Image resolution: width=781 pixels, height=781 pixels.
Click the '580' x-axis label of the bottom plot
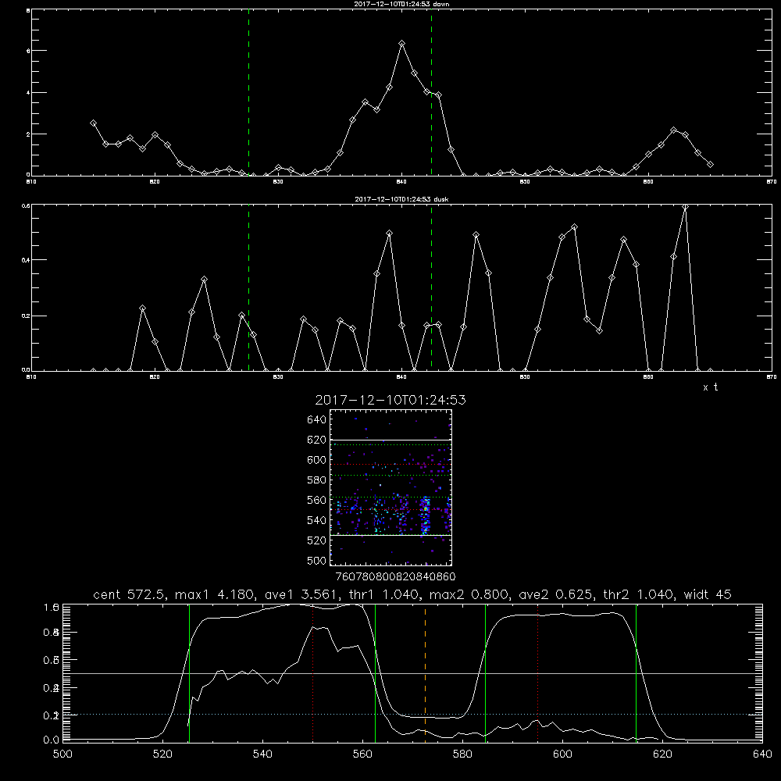tap(462, 754)
